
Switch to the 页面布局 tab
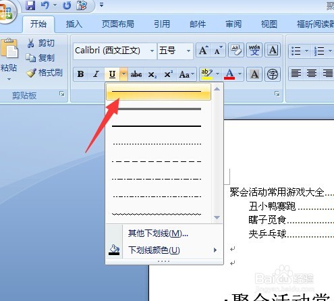click(x=118, y=24)
